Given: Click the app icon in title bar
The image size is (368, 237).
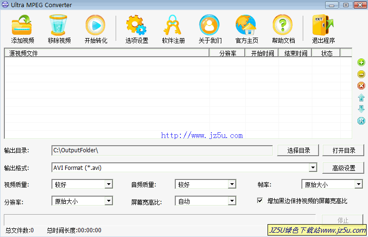Looking at the screenshot, I should pyautogui.click(x=5, y=5).
